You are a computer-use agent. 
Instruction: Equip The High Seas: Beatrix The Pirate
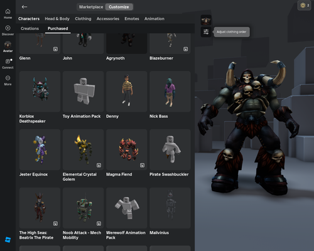[x=40, y=208]
